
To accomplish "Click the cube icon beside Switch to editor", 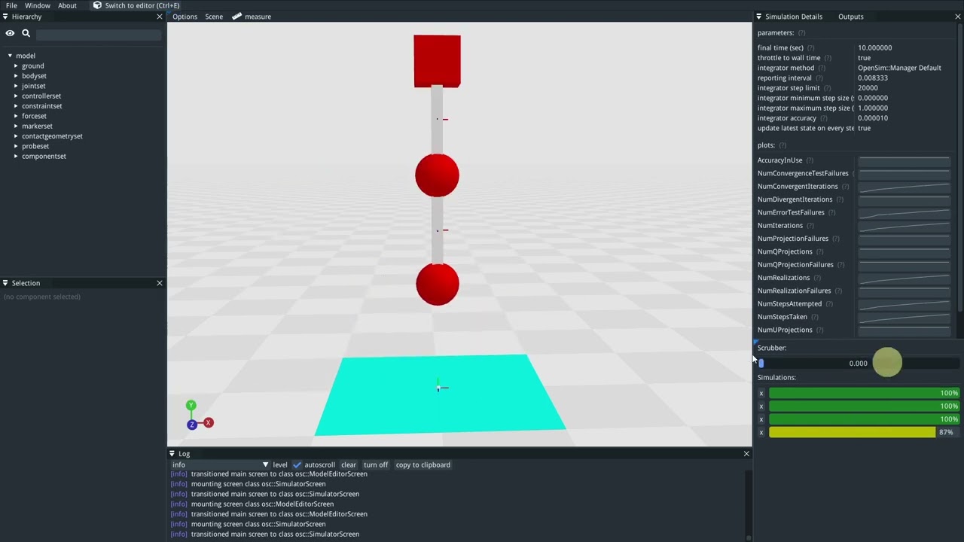I will 97,5.
